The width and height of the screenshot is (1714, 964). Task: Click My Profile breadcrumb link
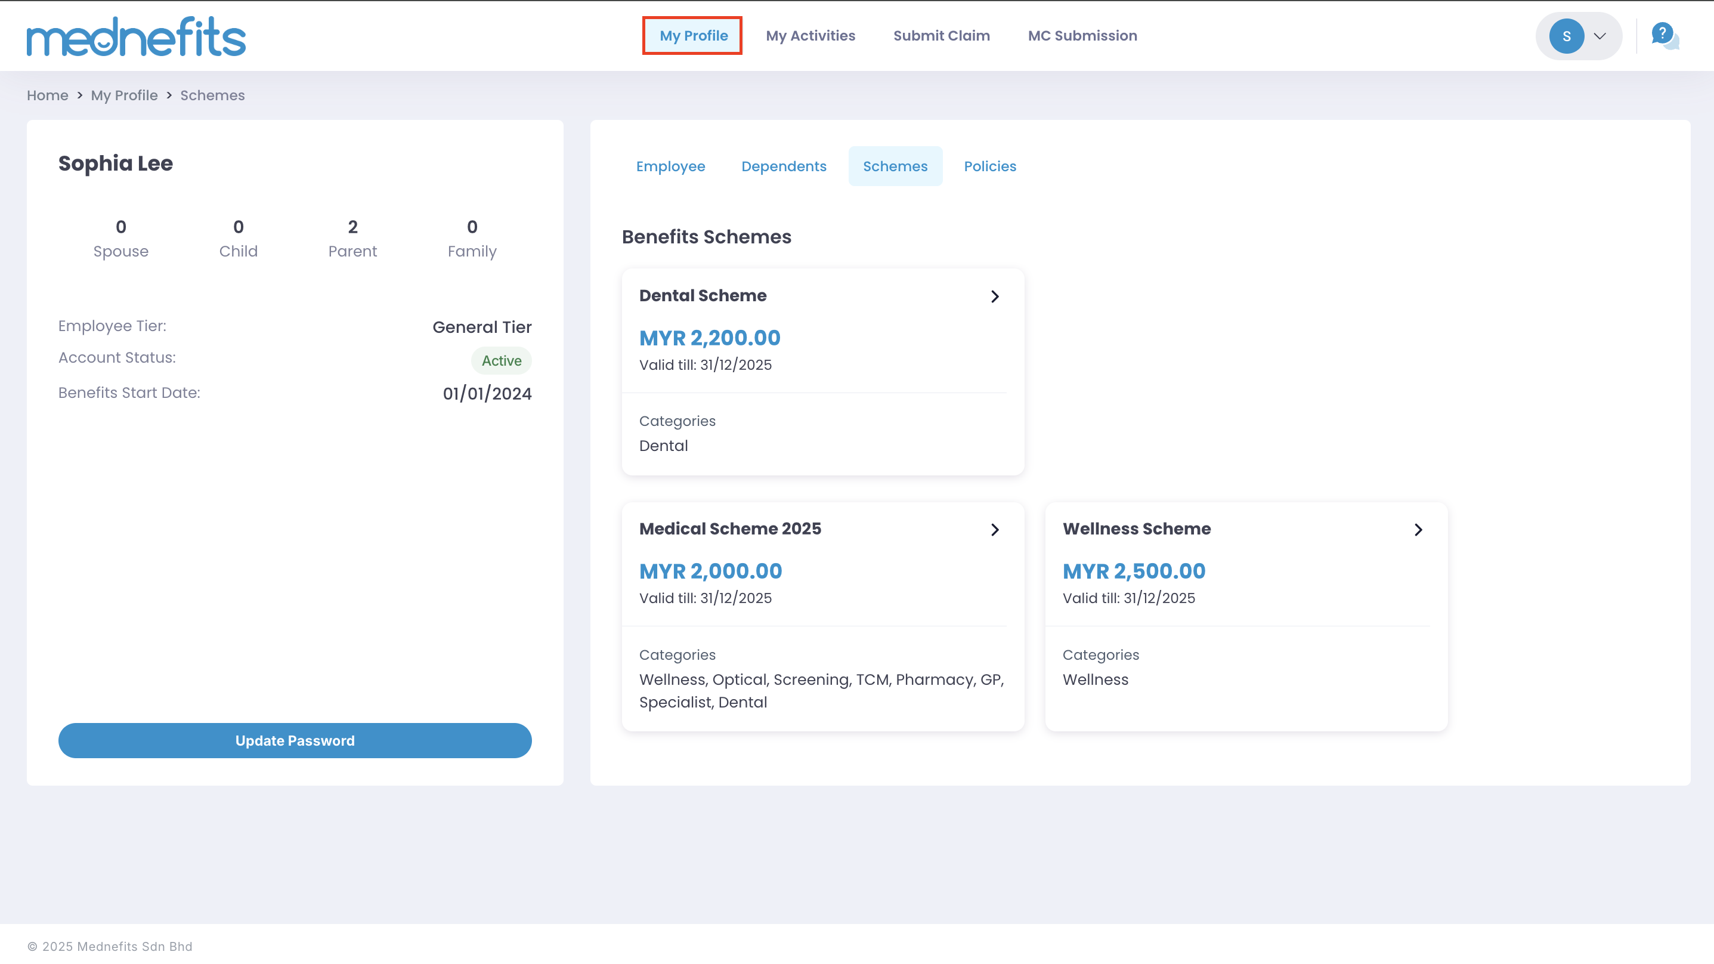click(x=124, y=96)
